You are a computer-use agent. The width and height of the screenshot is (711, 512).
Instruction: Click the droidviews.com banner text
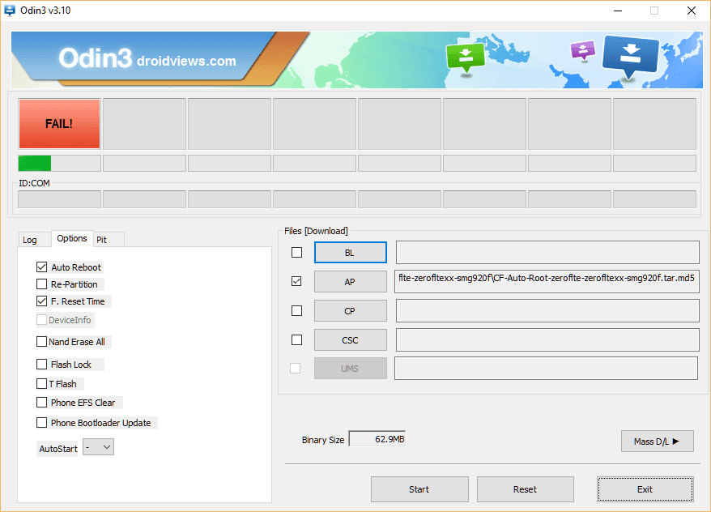click(x=186, y=62)
